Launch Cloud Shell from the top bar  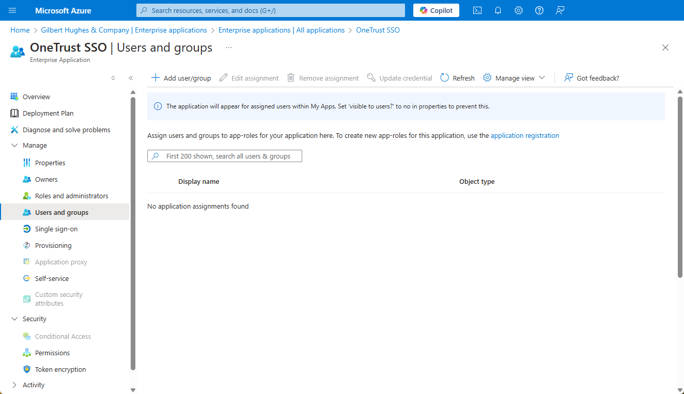(477, 10)
